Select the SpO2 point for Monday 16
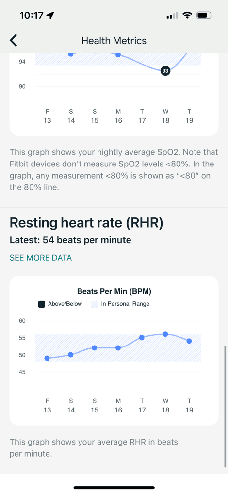 (118, 54)
